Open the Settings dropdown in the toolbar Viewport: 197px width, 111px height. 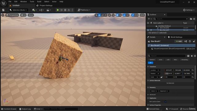pos(189,10)
